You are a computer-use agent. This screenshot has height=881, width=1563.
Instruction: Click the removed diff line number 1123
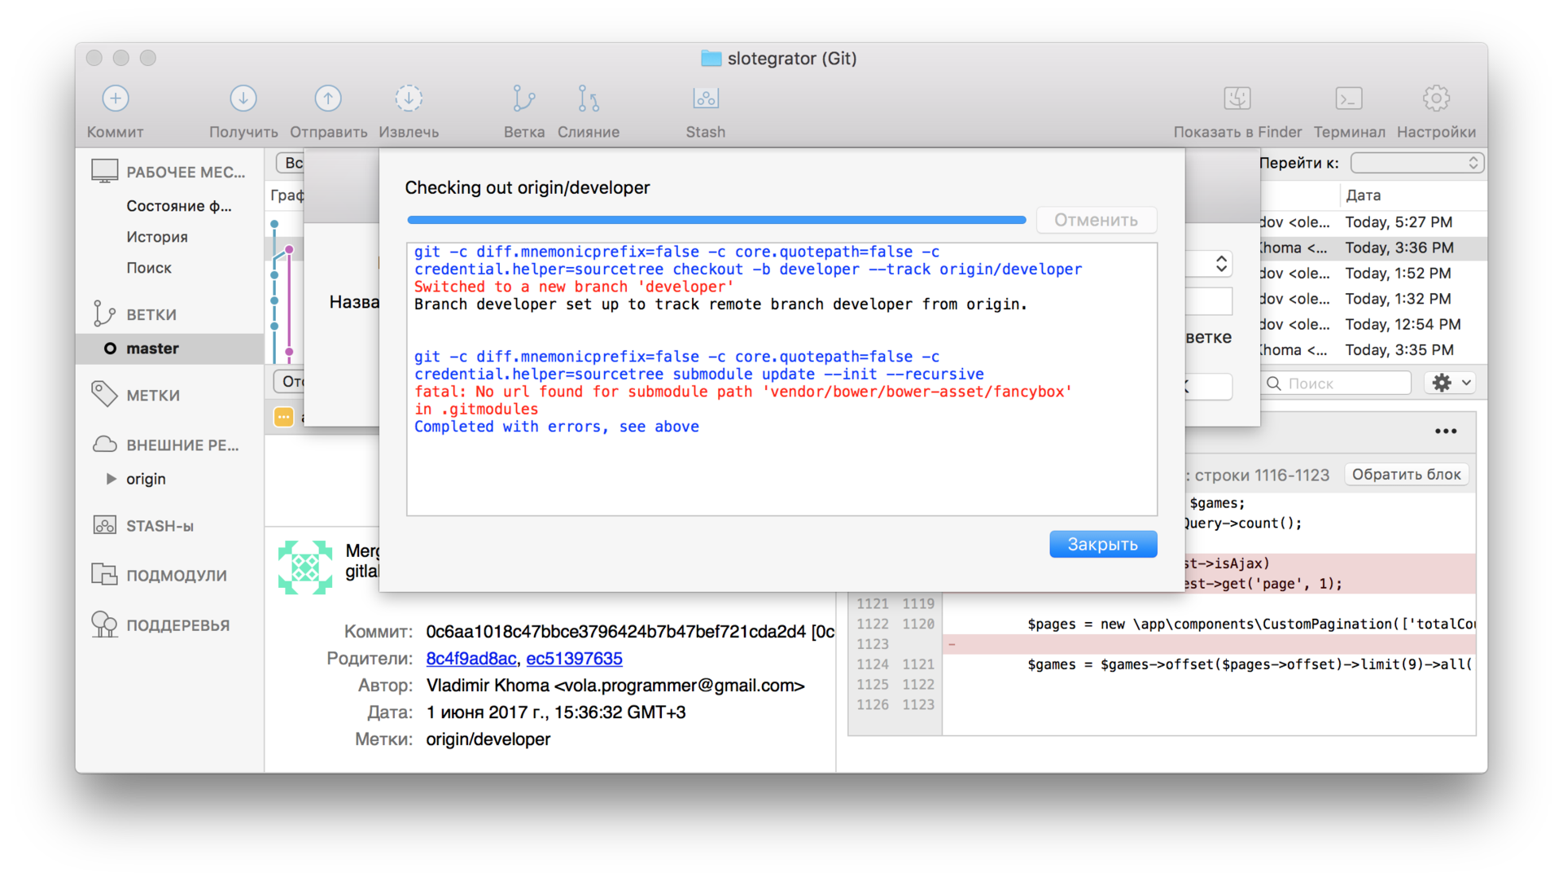click(x=873, y=644)
